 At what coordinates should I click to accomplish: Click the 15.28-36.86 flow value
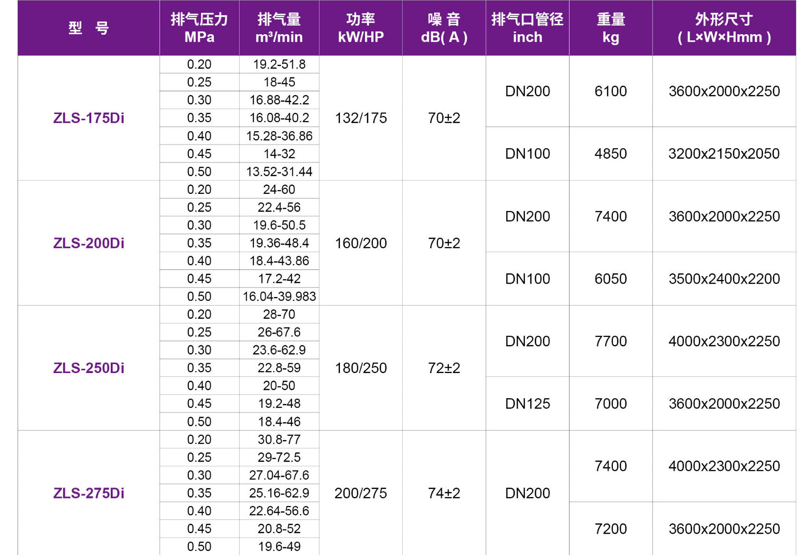(279, 136)
